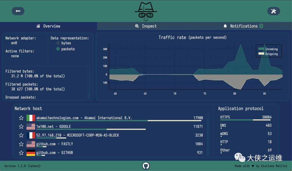Click the France flag beside 52.97.168.210
Screen dimensions: 292x171
pos(31,135)
